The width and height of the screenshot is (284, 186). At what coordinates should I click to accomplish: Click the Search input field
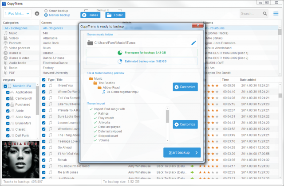pyautogui.click(x=251, y=14)
